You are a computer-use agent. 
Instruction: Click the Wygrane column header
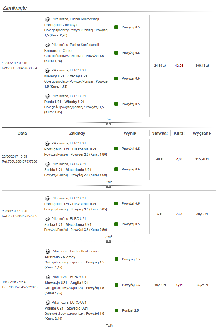(x=202, y=133)
